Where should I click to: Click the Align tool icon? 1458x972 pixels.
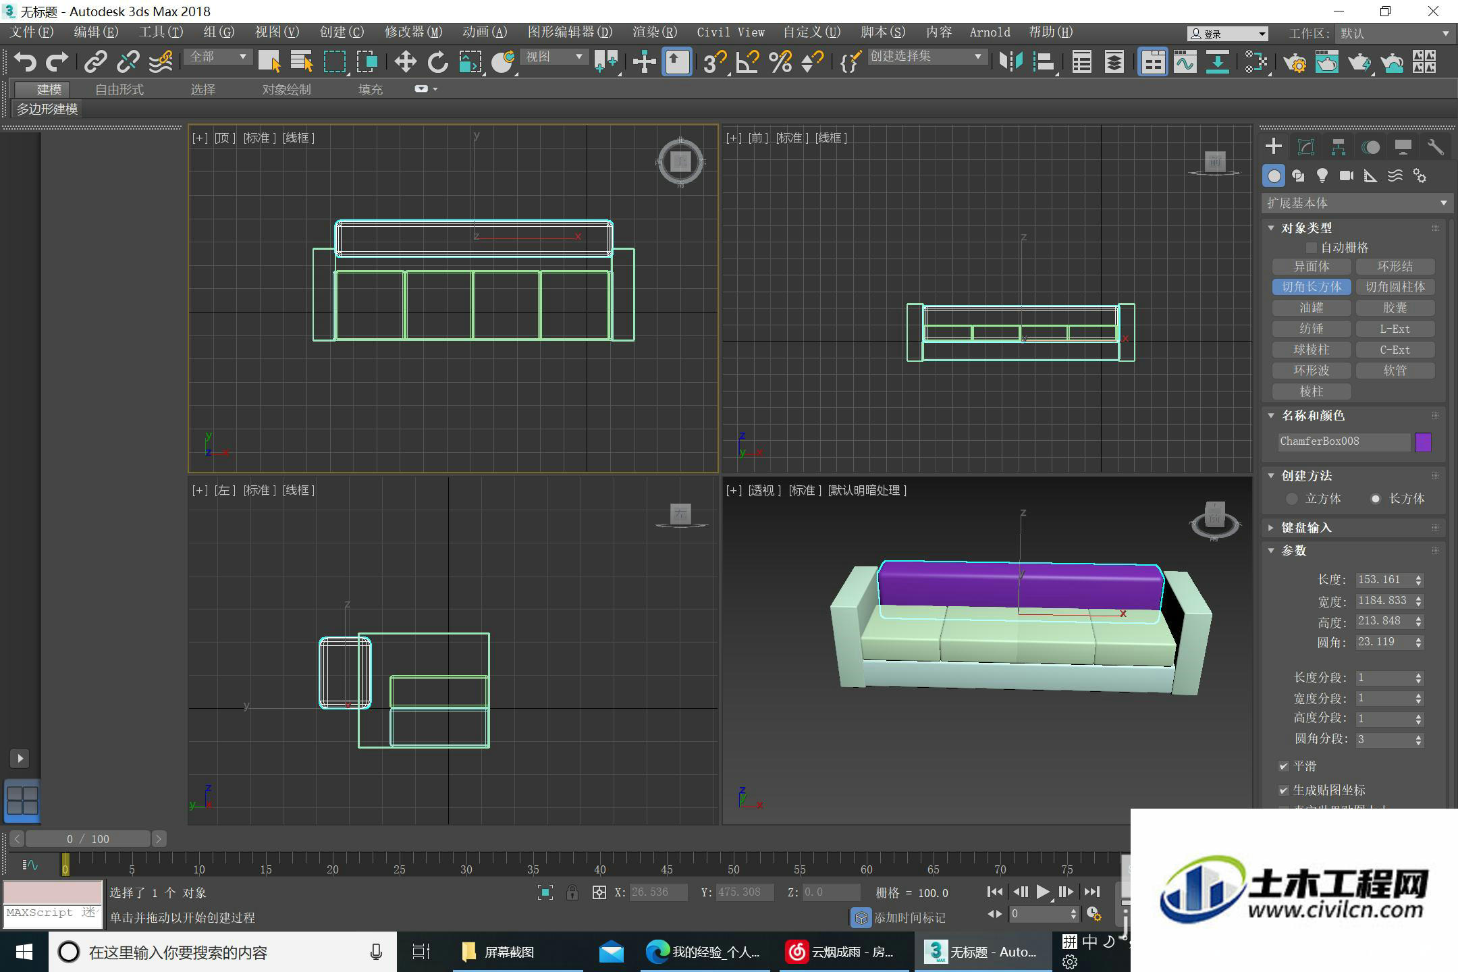coord(1044,62)
